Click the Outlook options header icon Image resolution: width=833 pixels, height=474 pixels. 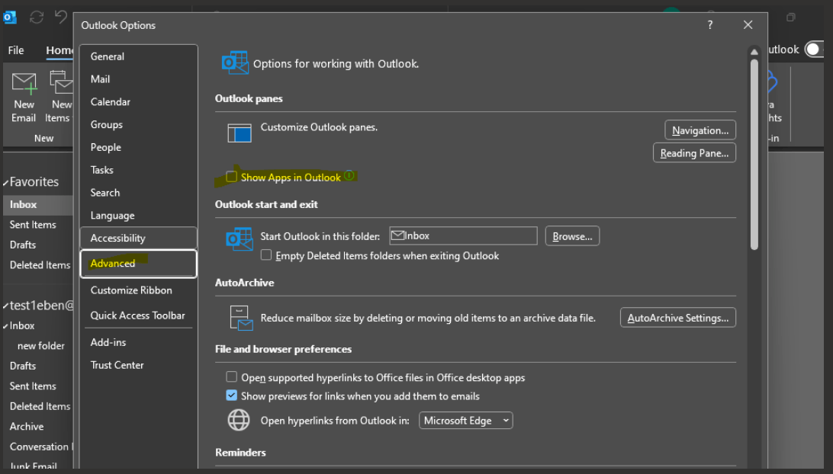(x=235, y=62)
